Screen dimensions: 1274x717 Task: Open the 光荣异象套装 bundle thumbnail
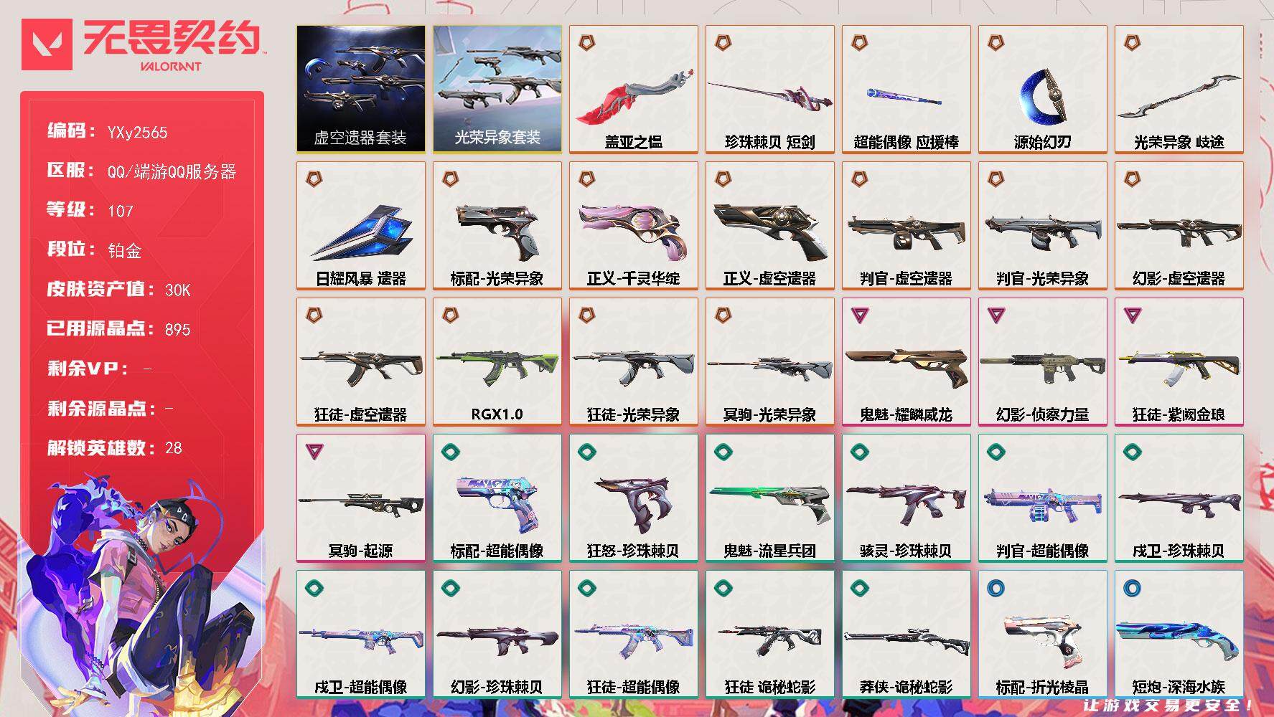497,89
